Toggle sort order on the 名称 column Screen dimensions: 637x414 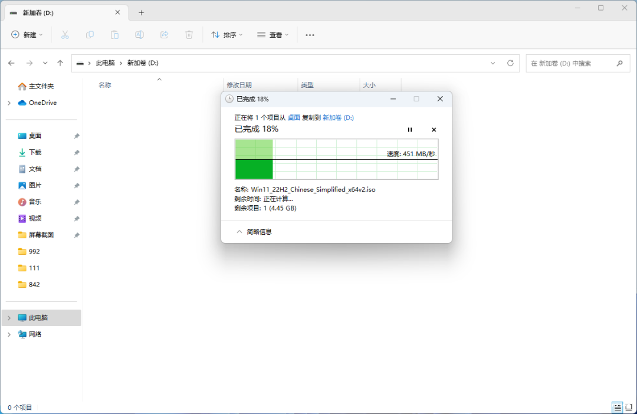pyautogui.click(x=105, y=84)
